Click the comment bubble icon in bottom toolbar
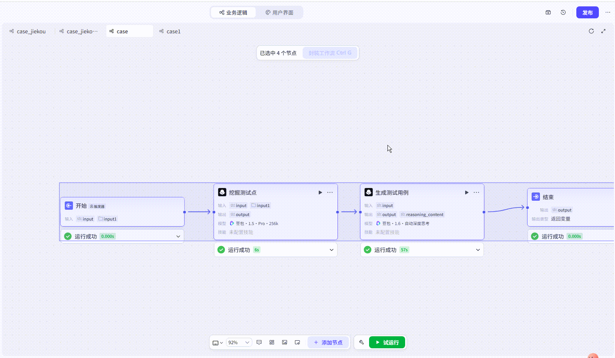The image size is (615, 358). point(259,342)
